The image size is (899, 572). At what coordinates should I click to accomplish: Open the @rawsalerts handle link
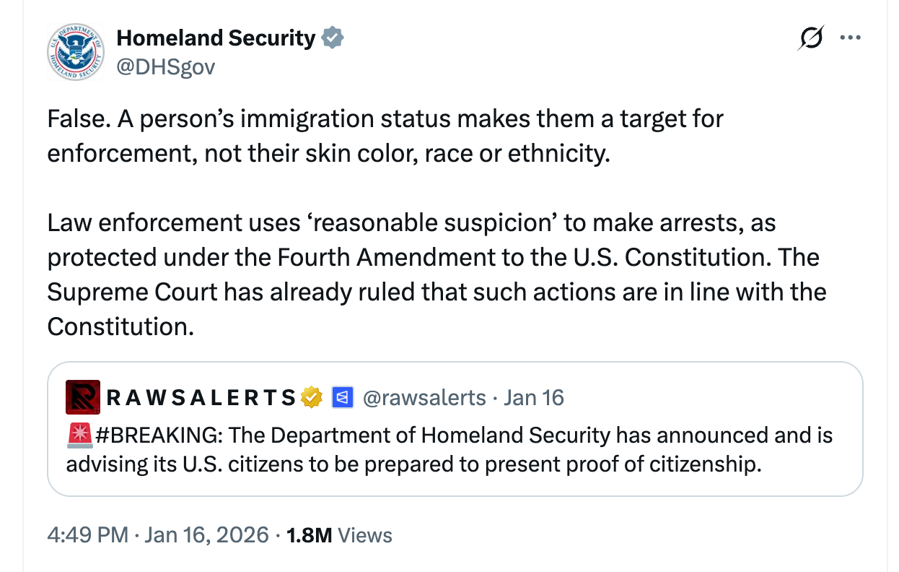point(424,396)
